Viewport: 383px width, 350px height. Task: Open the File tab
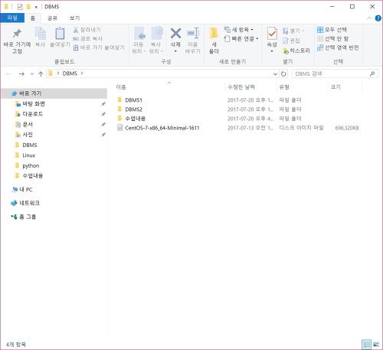(12, 18)
